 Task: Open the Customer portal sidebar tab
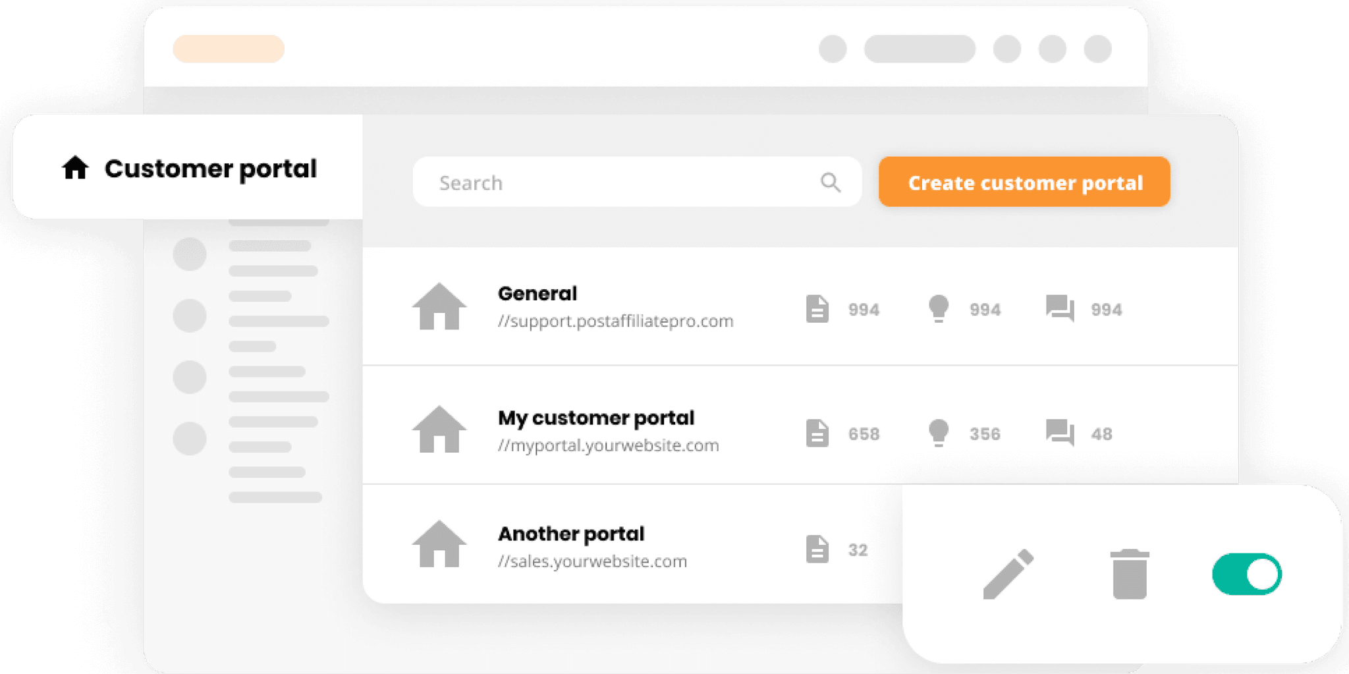pos(188,169)
